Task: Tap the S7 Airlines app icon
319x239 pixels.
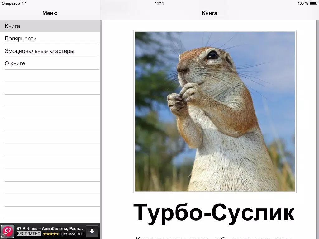Action: pos(8,231)
